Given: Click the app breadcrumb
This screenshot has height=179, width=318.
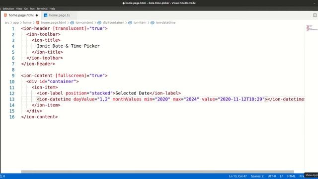Looking at the screenshot, I should pyautogui.click(x=16, y=22).
